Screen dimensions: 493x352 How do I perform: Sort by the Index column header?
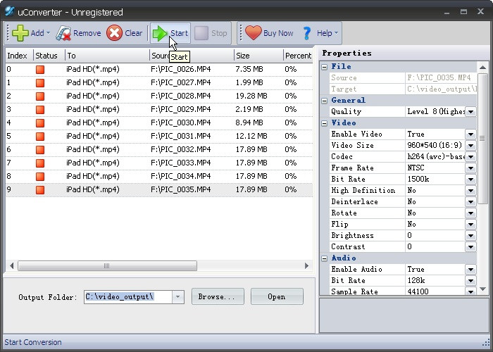18,56
